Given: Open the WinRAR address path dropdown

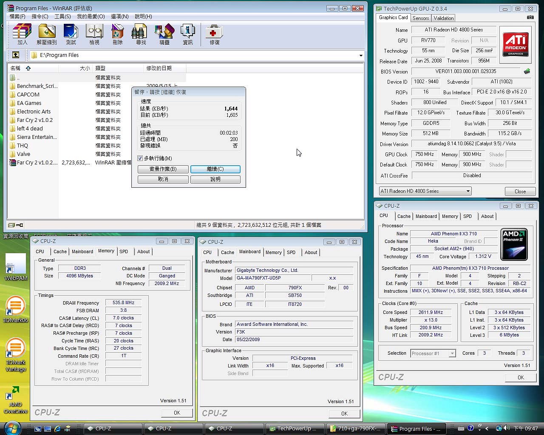Looking at the screenshot, I should click(x=361, y=55).
